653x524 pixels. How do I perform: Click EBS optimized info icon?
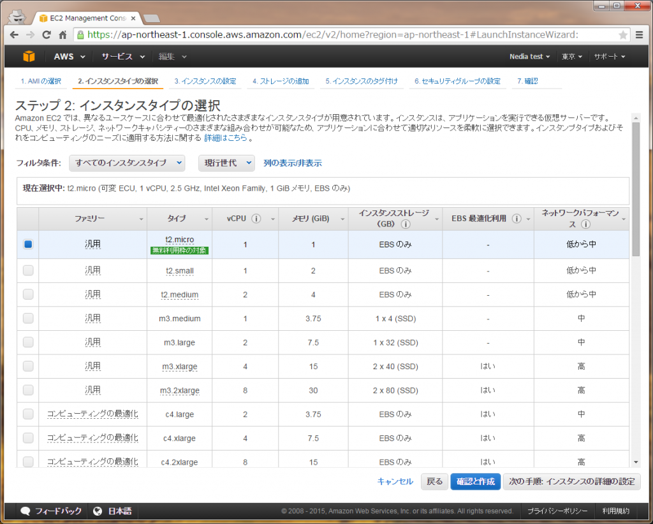coord(517,219)
